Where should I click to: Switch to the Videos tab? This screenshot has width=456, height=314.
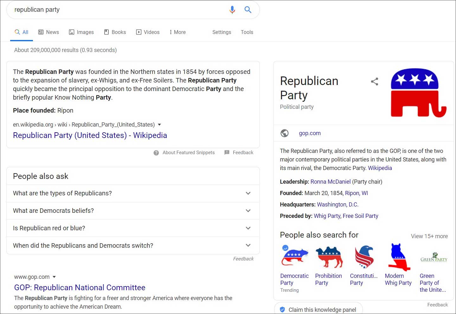pyautogui.click(x=148, y=32)
